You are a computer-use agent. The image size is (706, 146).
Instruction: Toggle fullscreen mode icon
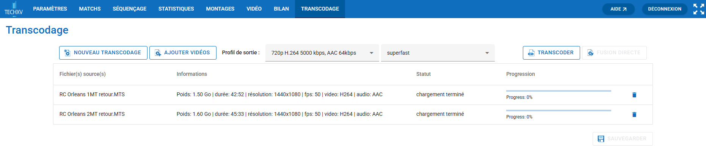pos(699,9)
